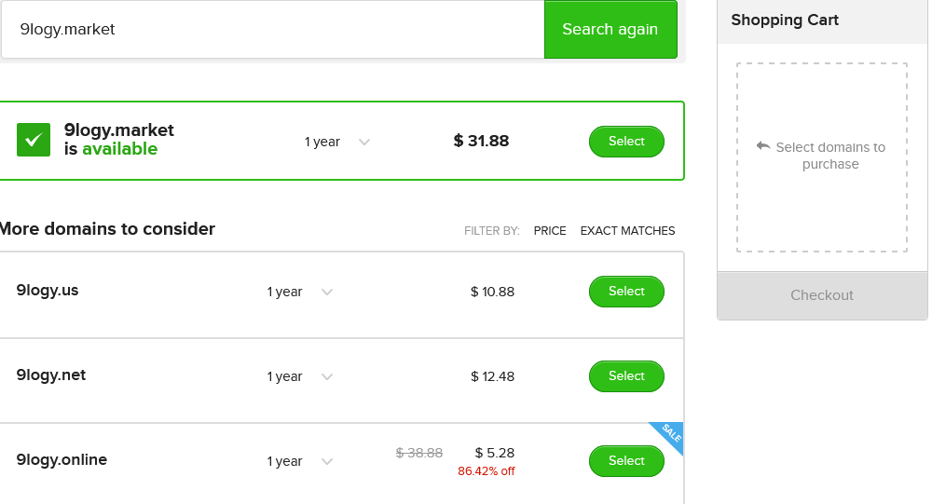Click the 9logy.online domain name
The width and height of the screenshot is (932, 504).
[62, 460]
